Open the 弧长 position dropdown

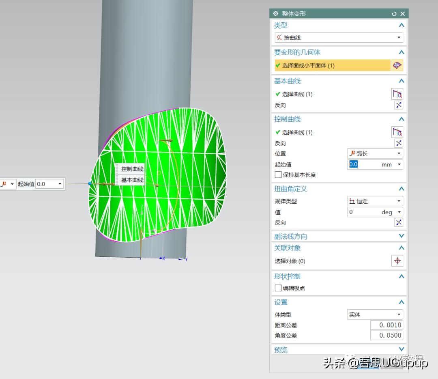coord(375,153)
